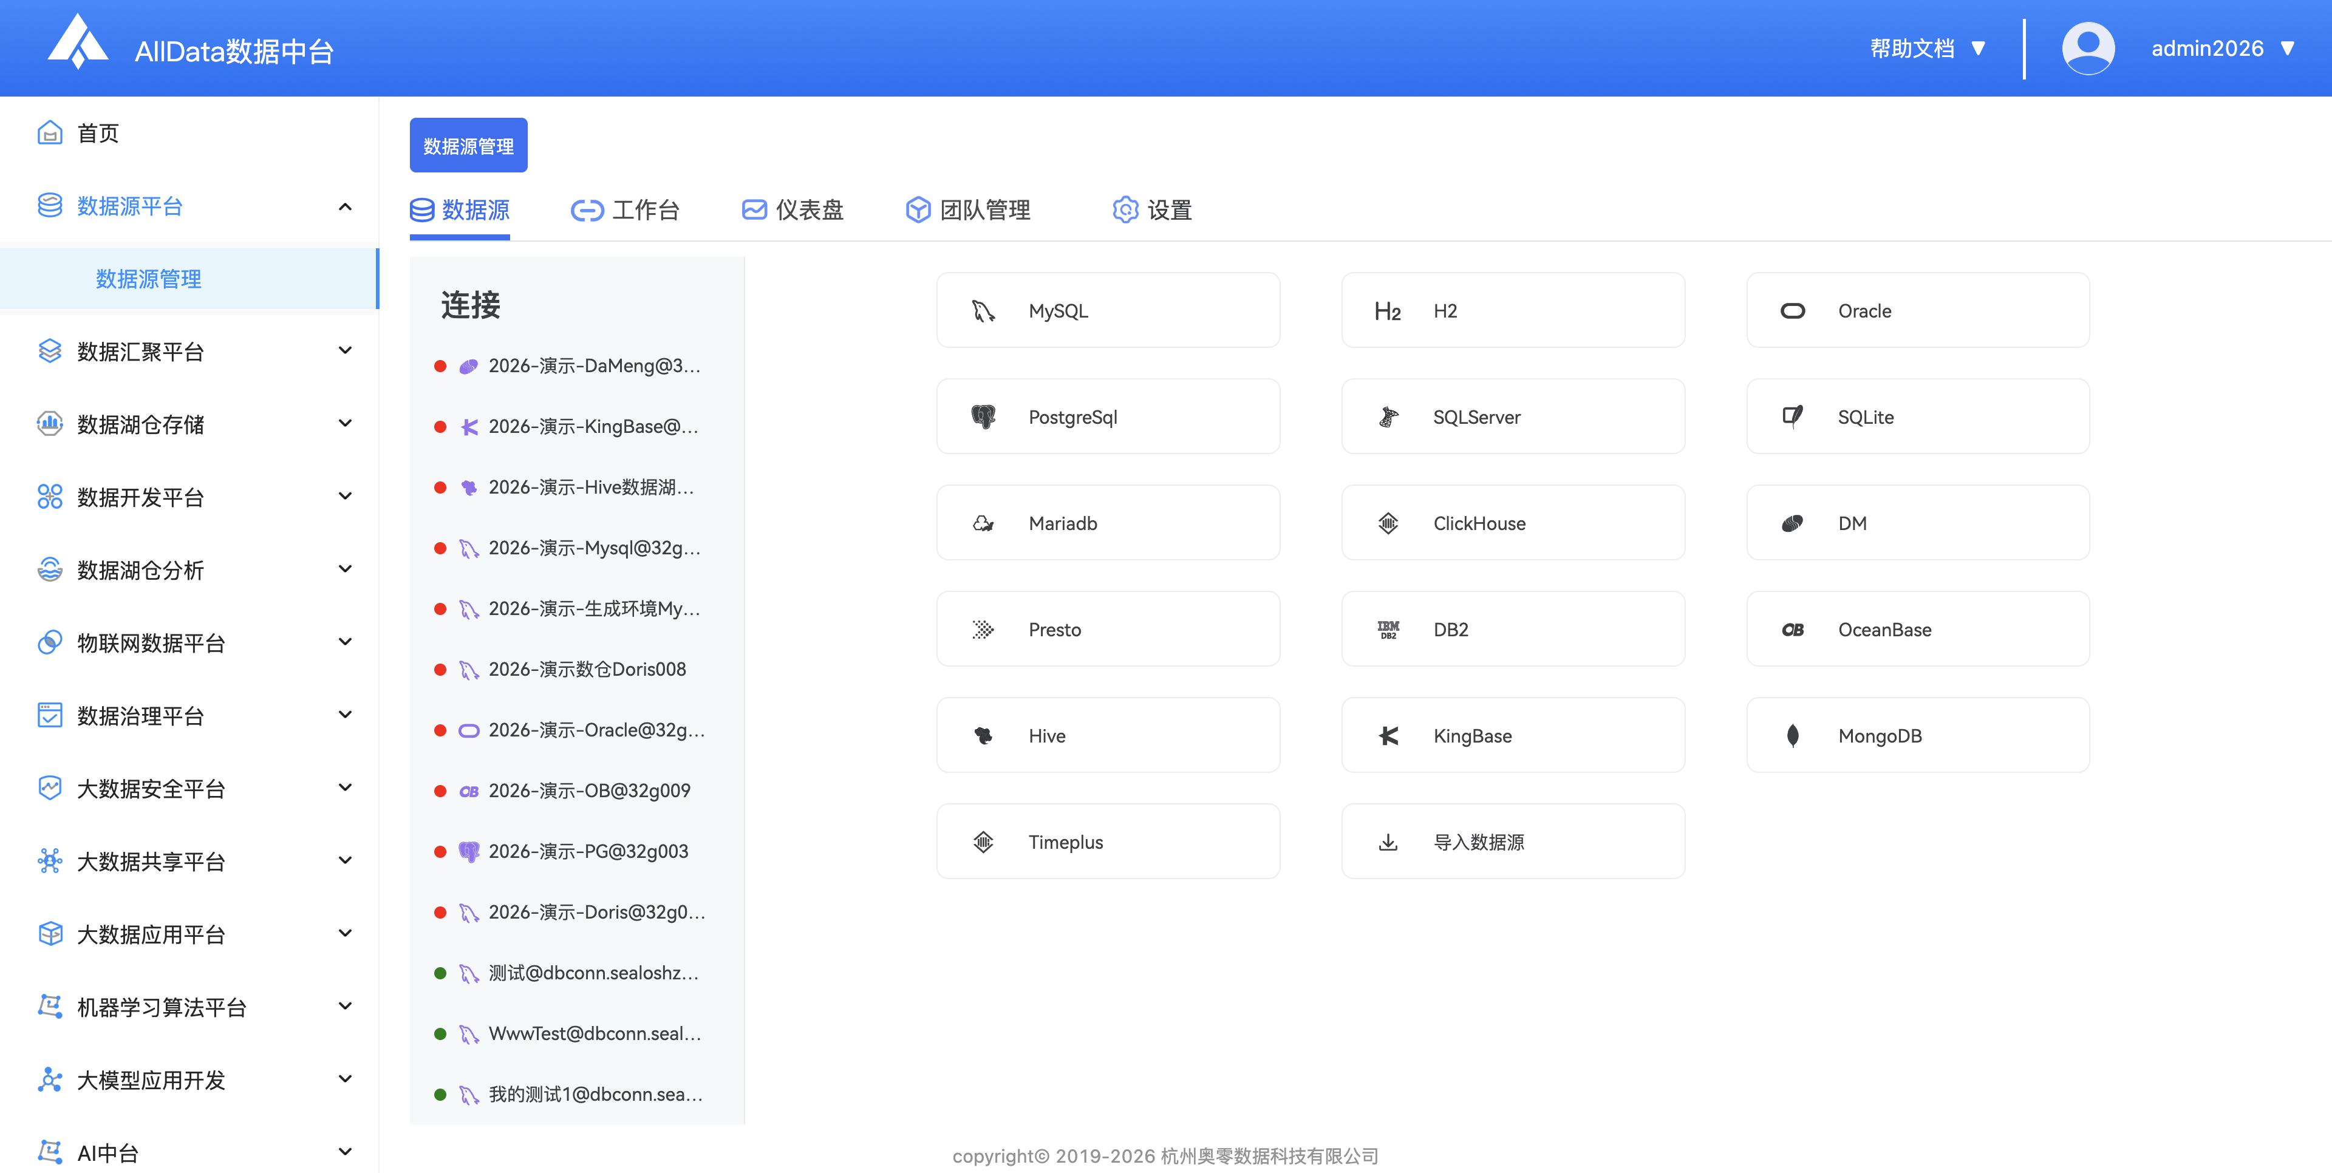Select connection 2026-演示-Doris@32g0…
This screenshot has height=1173, width=2332.
coord(577,911)
